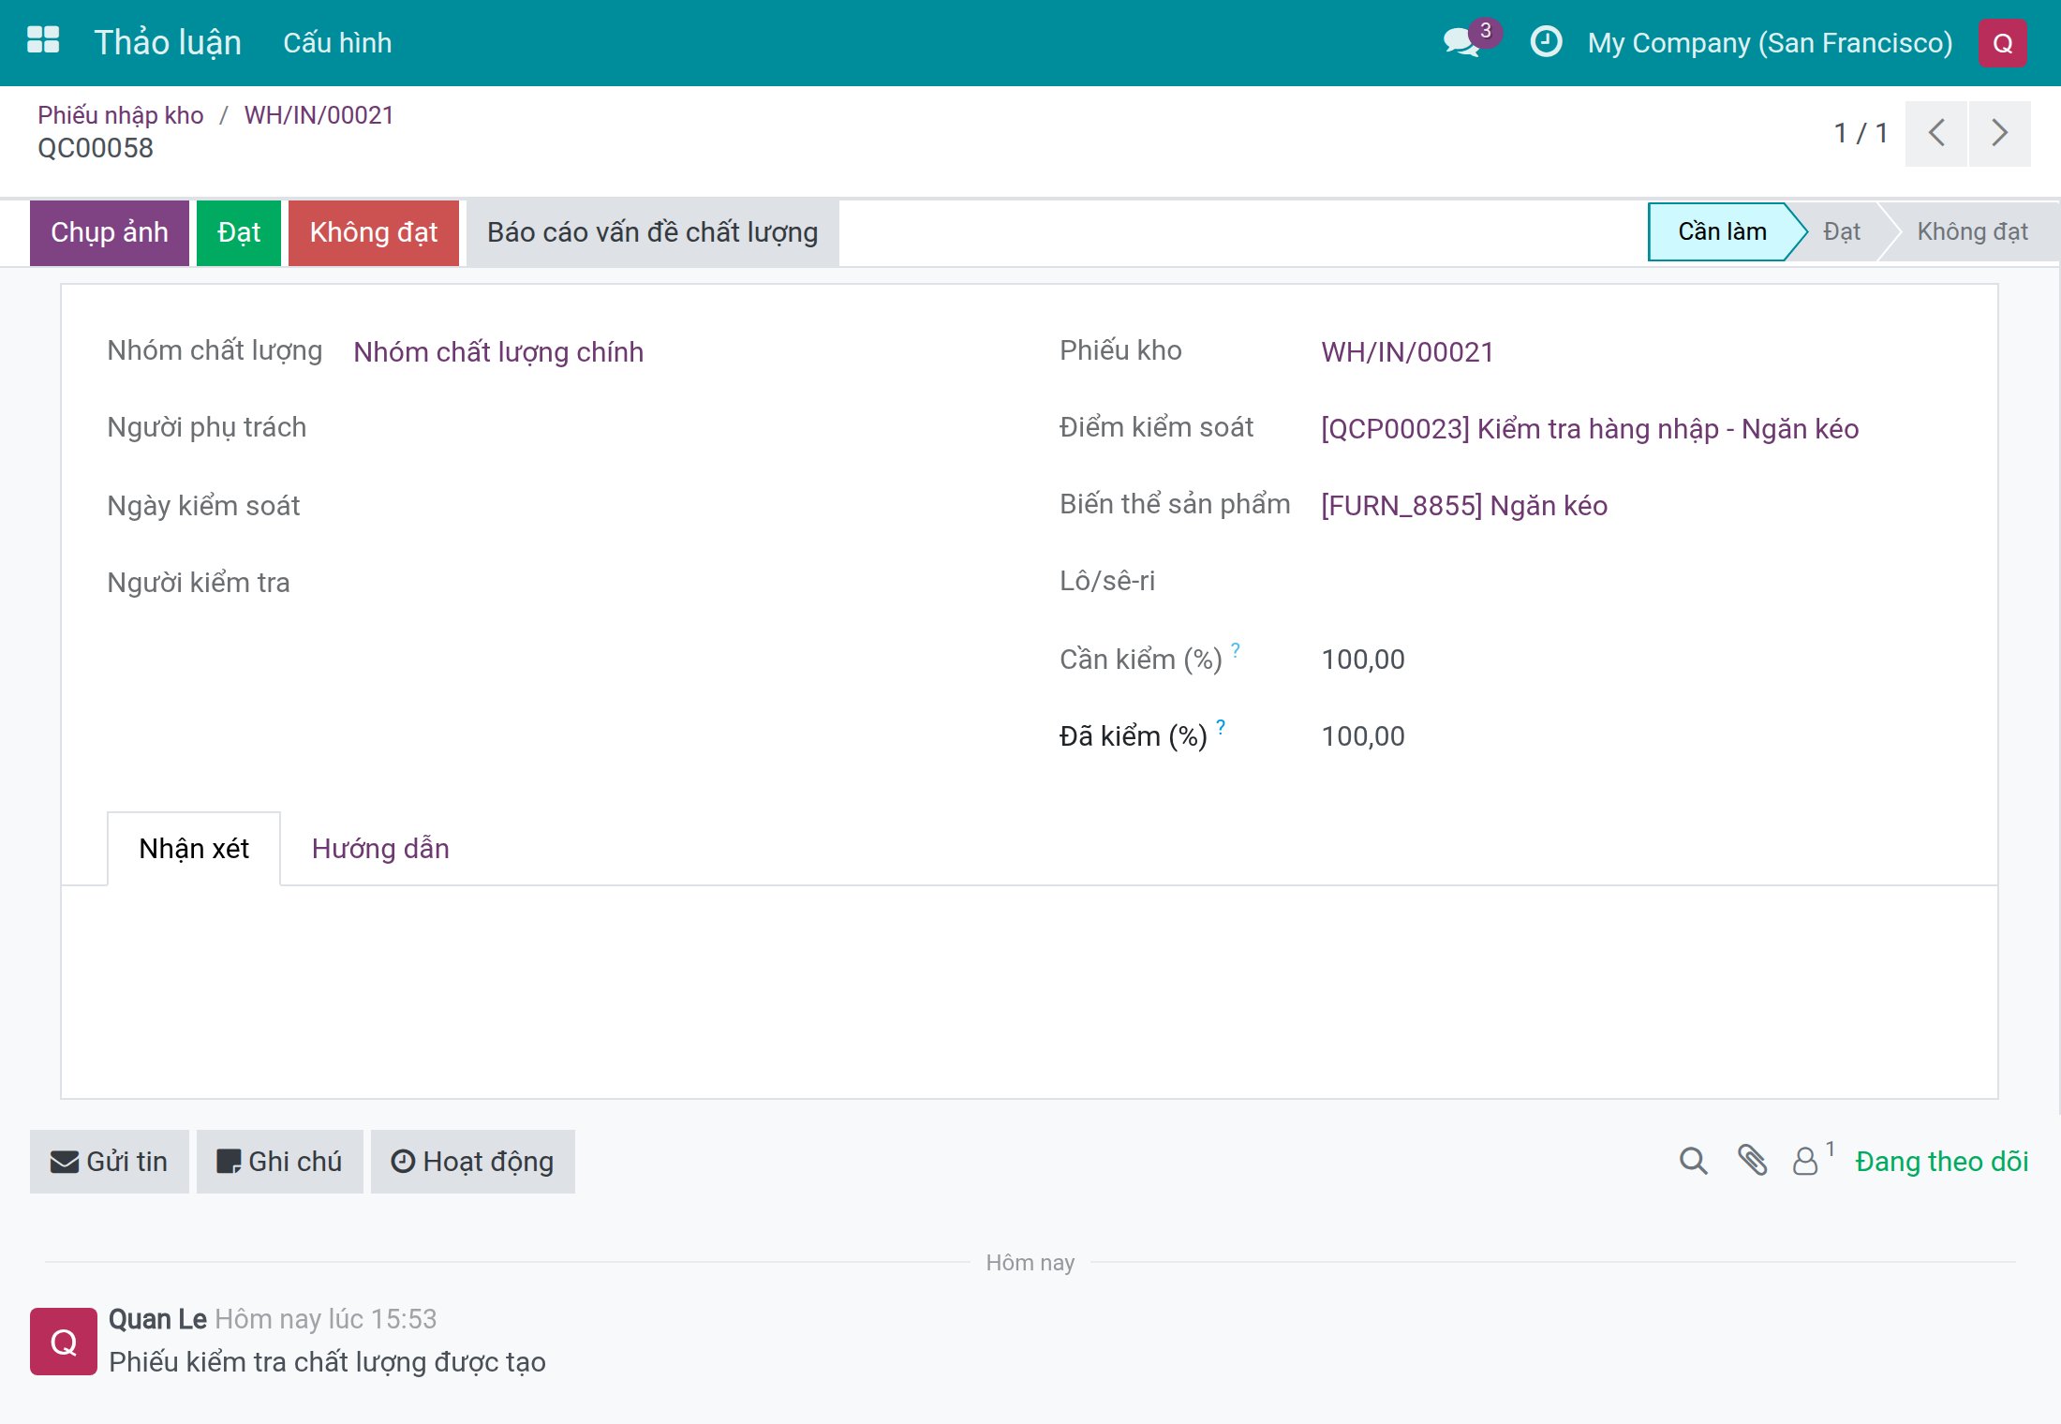Open WH/IN/00021 breadcrumb link
The height and width of the screenshot is (1424, 2061).
pyautogui.click(x=319, y=115)
